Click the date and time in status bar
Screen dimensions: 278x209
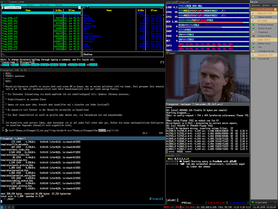point(264,207)
